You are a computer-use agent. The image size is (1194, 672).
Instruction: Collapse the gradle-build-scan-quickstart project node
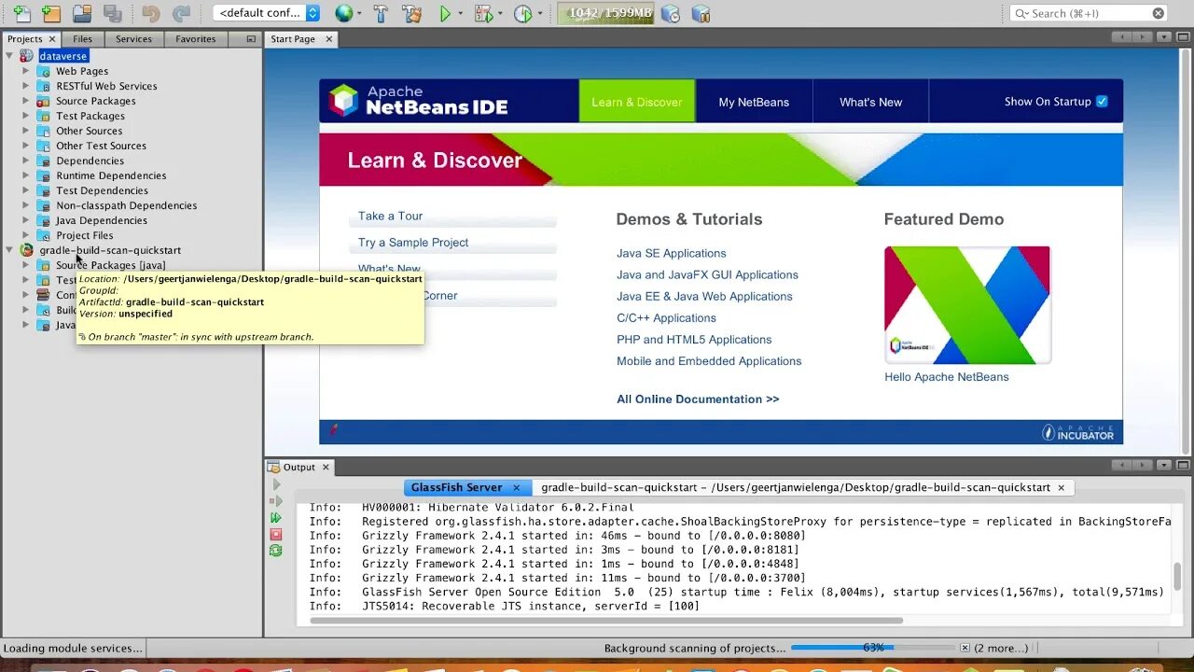tap(9, 250)
